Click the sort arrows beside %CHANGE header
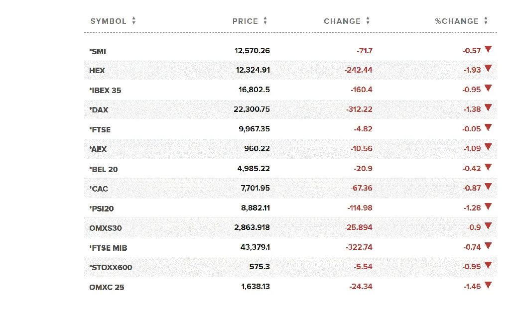The width and height of the screenshot is (510, 313). [486, 21]
